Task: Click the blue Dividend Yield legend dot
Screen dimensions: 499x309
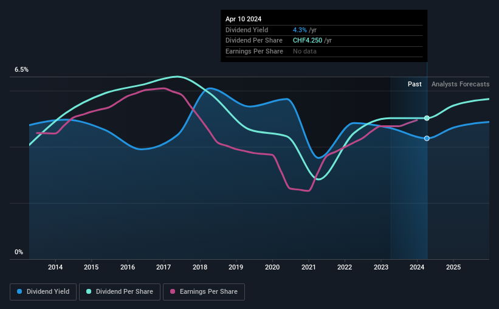Action: click(19, 291)
